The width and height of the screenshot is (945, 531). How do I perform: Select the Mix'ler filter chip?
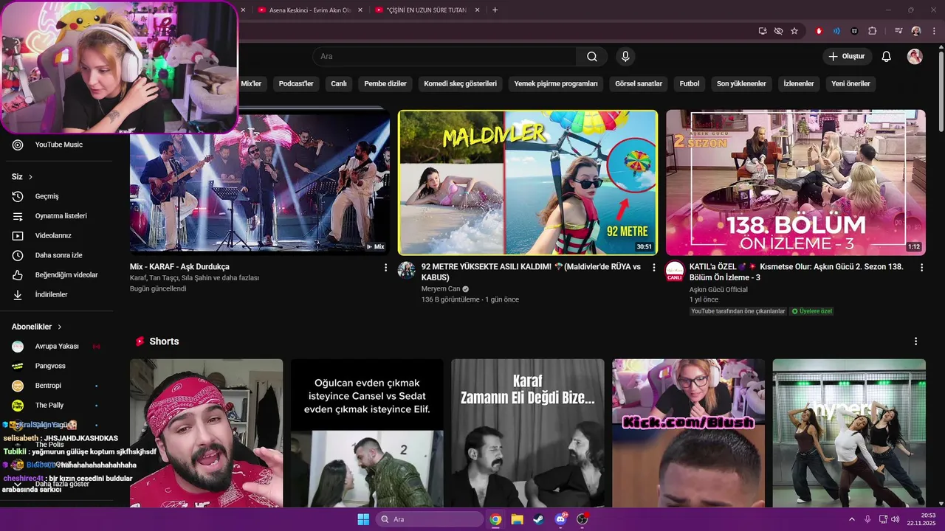tap(251, 84)
